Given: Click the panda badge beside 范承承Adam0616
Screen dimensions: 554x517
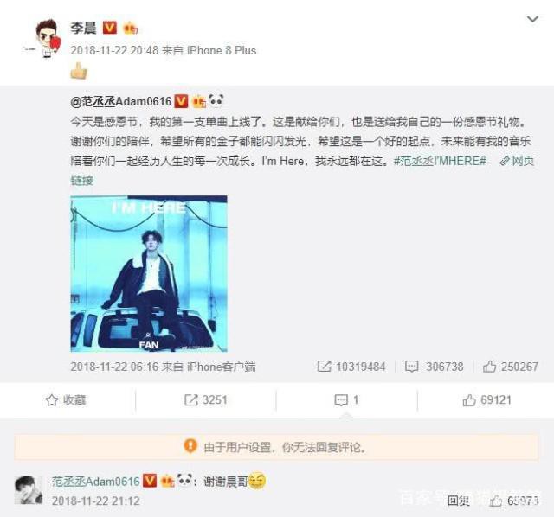Looking at the screenshot, I should point(216,101).
